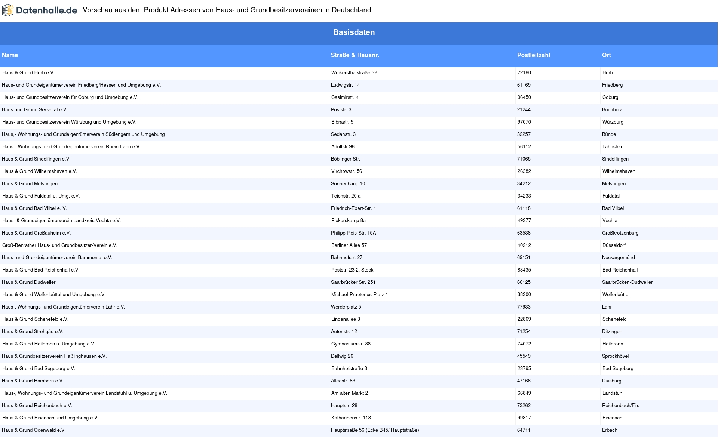Click the Ort column header
This screenshot has height=437, width=718.
tap(606, 55)
